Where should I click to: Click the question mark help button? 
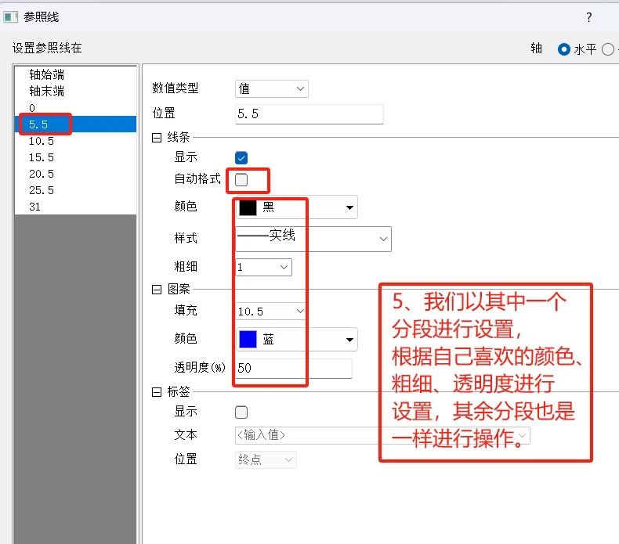coord(588,17)
